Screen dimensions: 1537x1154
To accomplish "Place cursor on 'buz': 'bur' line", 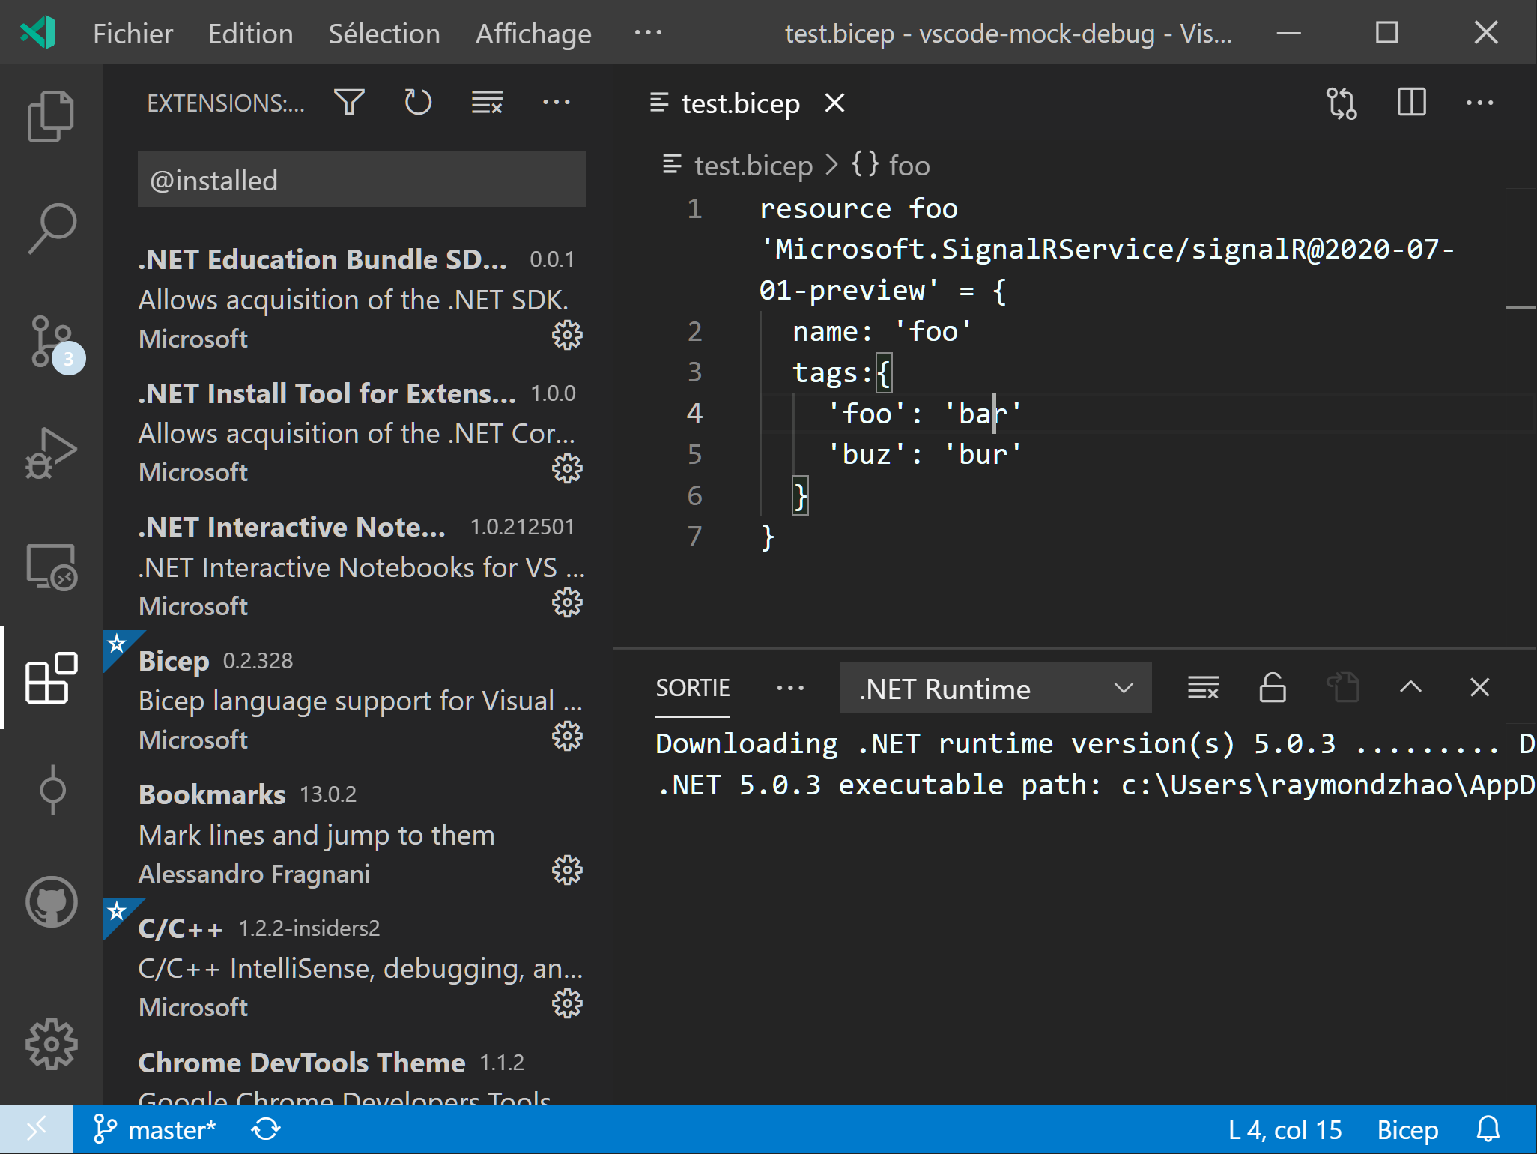I will [x=924, y=454].
